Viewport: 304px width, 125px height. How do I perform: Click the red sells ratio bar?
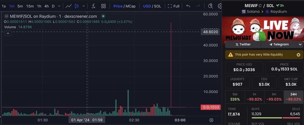(292, 118)
